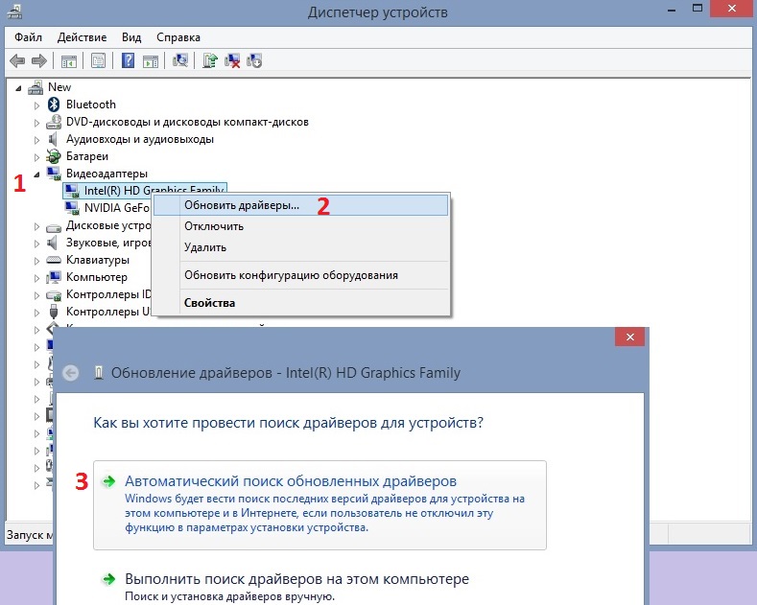Open the Файл menu
The image size is (757, 605).
(x=28, y=37)
